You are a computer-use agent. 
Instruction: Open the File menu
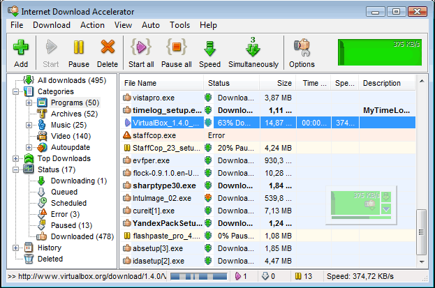pos(17,25)
